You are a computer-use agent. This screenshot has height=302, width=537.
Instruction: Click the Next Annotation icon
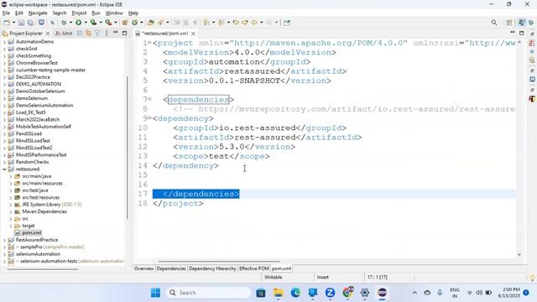click(206, 23)
